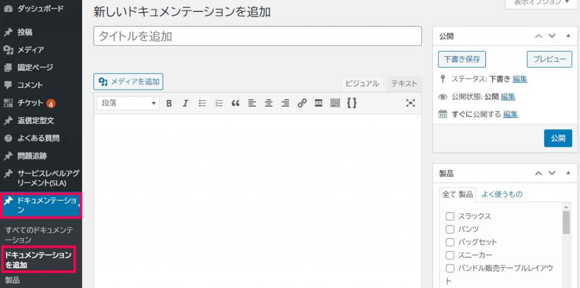Check the バンドル販売テーブルレイアウト checkbox

point(450,268)
